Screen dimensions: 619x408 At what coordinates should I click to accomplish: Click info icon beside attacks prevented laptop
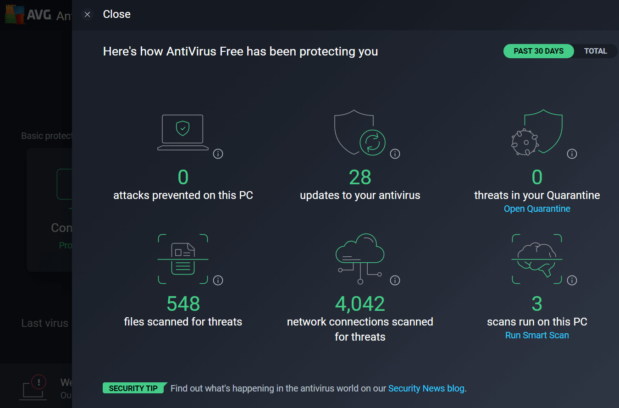[218, 154]
